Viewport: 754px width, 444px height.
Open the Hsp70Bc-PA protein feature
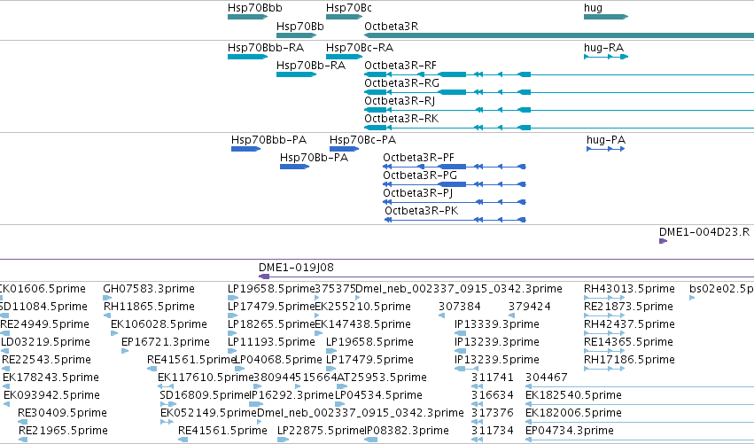(344, 149)
